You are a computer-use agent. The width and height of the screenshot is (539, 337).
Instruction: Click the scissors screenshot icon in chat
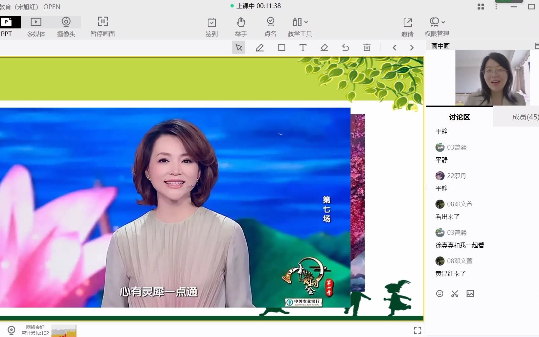coord(455,294)
